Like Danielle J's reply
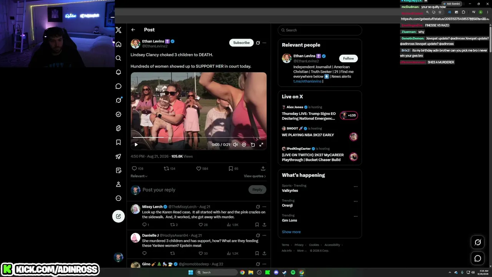 click(x=203, y=253)
